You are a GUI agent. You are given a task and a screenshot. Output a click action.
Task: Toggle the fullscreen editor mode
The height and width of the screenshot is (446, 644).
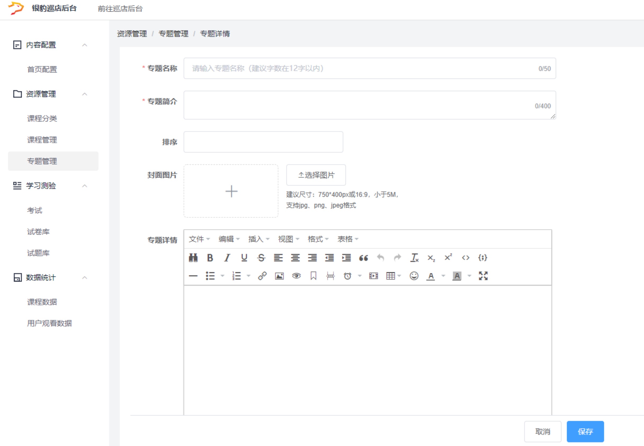(483, 276)
